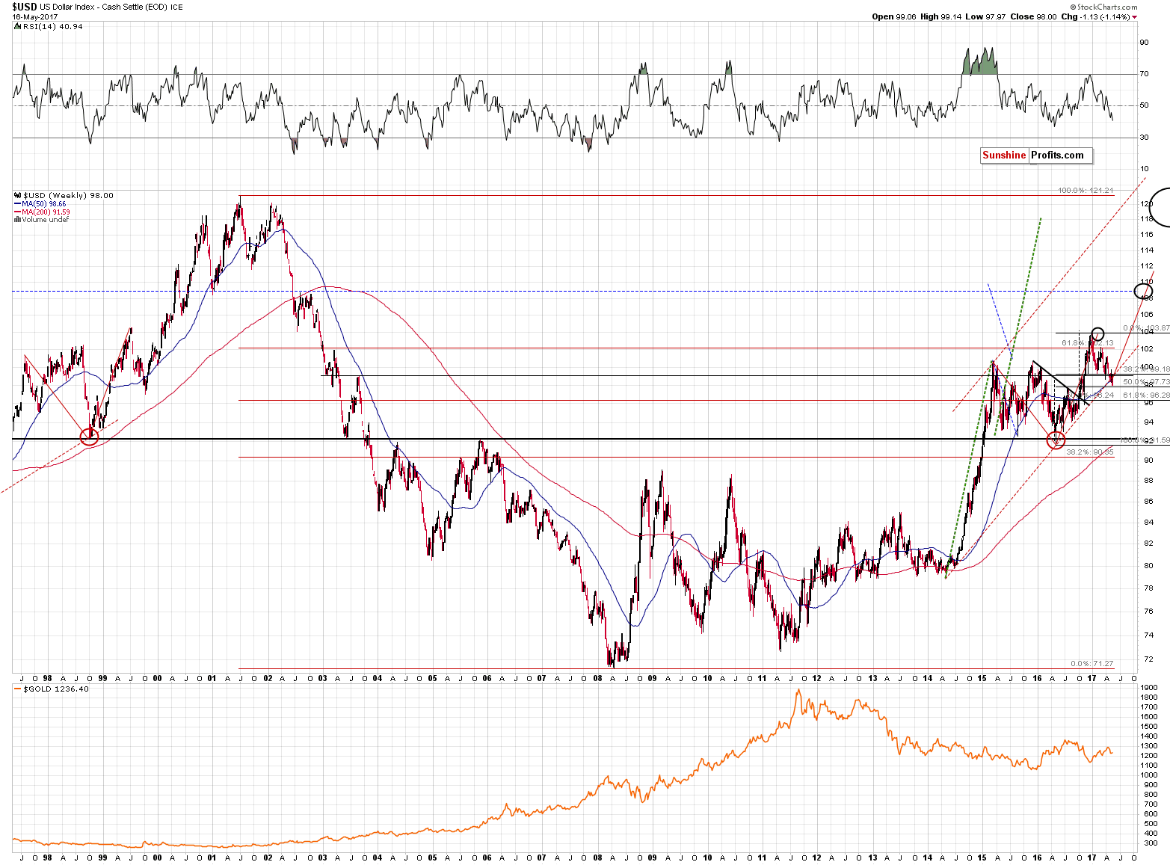Click the '0.0%: 71.27' Fibonacci label
The height and width of the screenshot is (865, 1170).
1092,663
